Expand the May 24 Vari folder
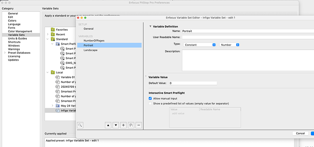The width and height of the screenshot is (314, 147). point(52,105)
